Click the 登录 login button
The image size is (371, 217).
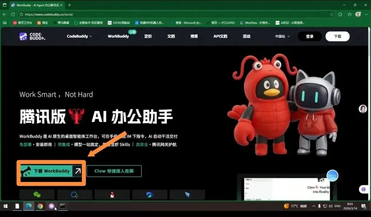point(310,36)
